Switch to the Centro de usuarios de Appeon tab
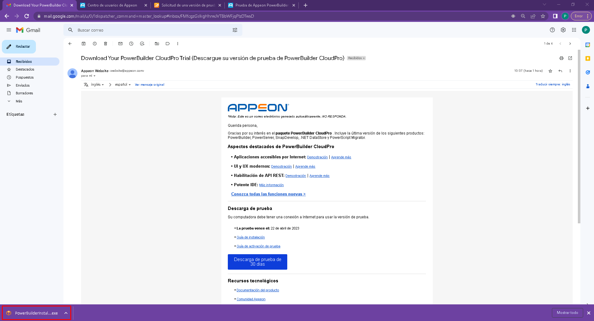 click(x=112, y=5)
